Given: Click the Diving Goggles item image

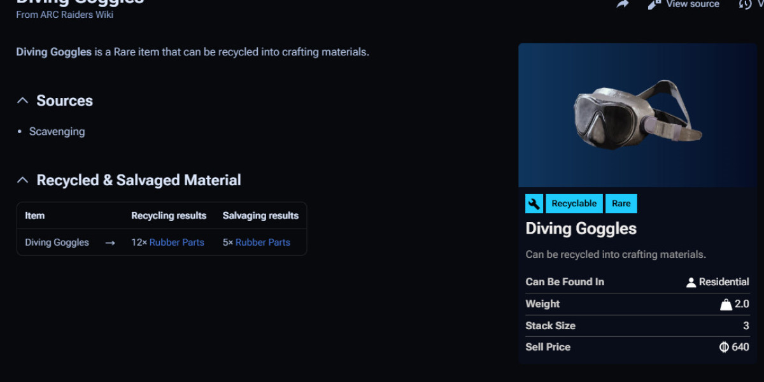Looking at the screenshot, I should tap(637, 115).
